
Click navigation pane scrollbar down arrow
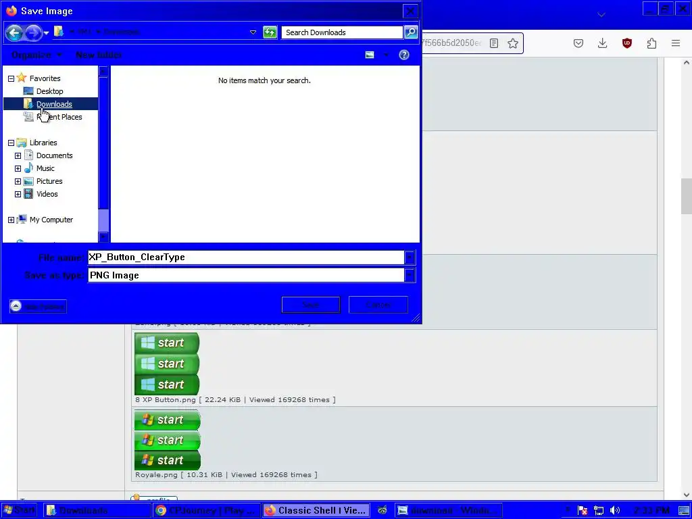103,237
